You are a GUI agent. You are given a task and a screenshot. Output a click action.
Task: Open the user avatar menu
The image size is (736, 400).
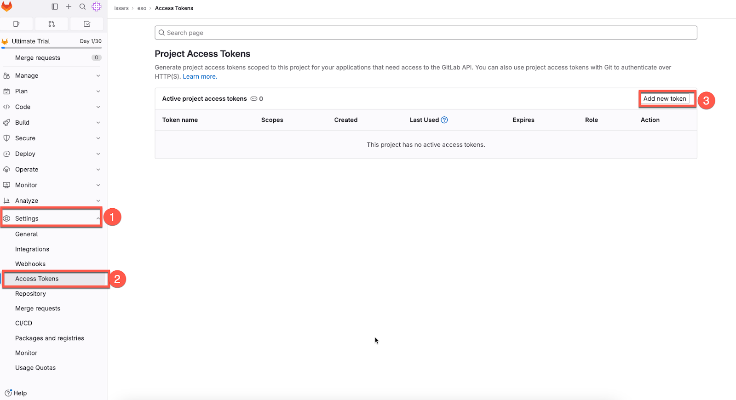tap(96, 6)
